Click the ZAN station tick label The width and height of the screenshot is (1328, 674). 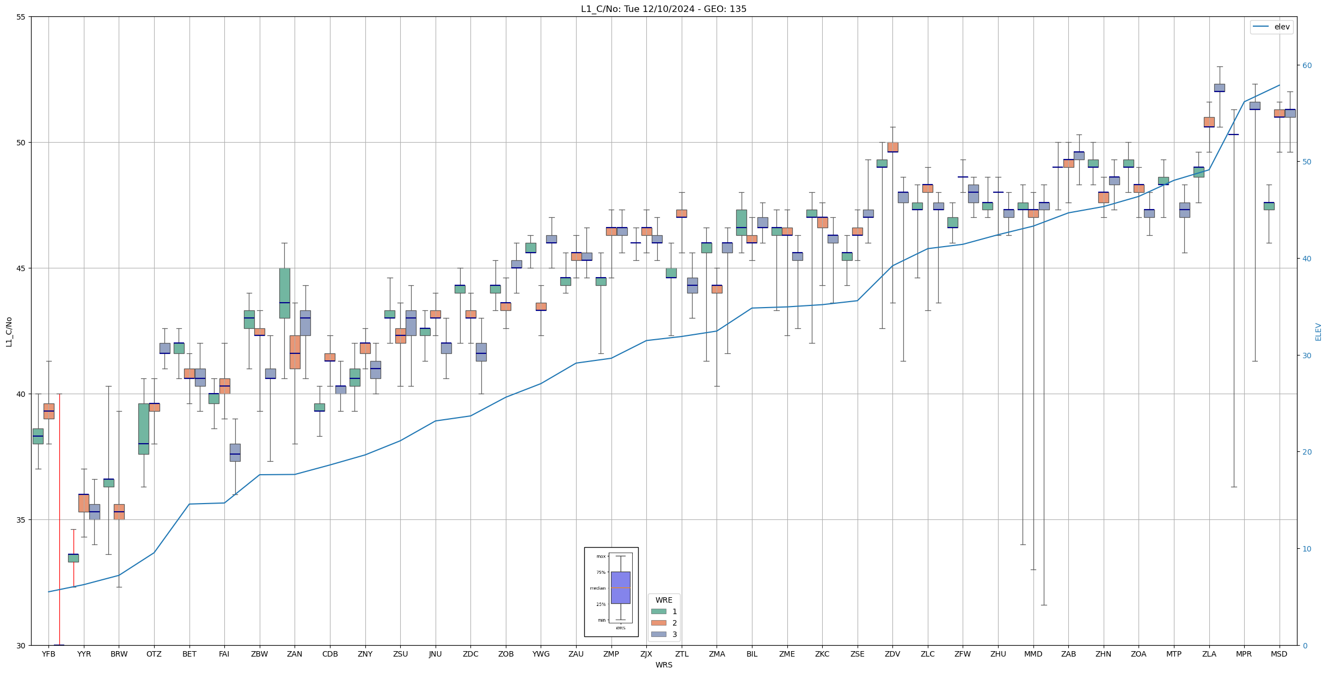295,654
